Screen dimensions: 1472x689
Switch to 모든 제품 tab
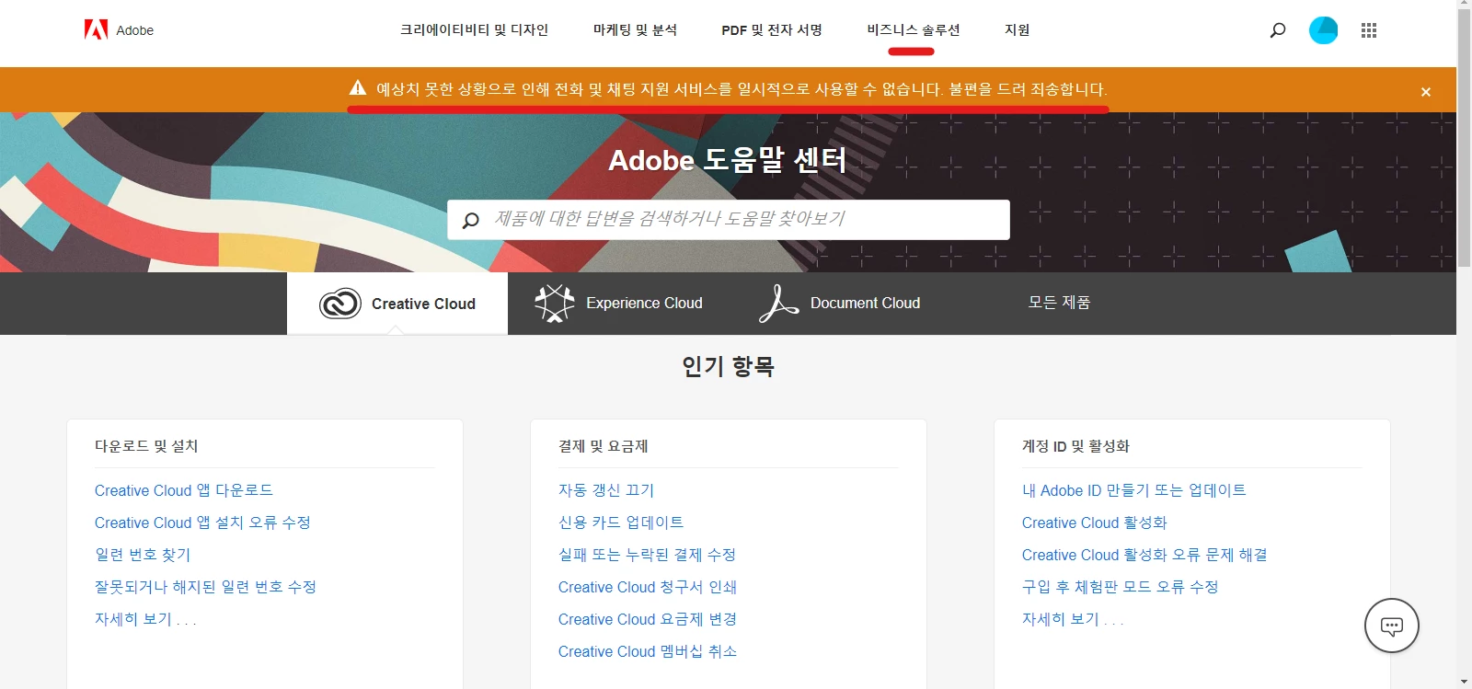coord(1059,303)
